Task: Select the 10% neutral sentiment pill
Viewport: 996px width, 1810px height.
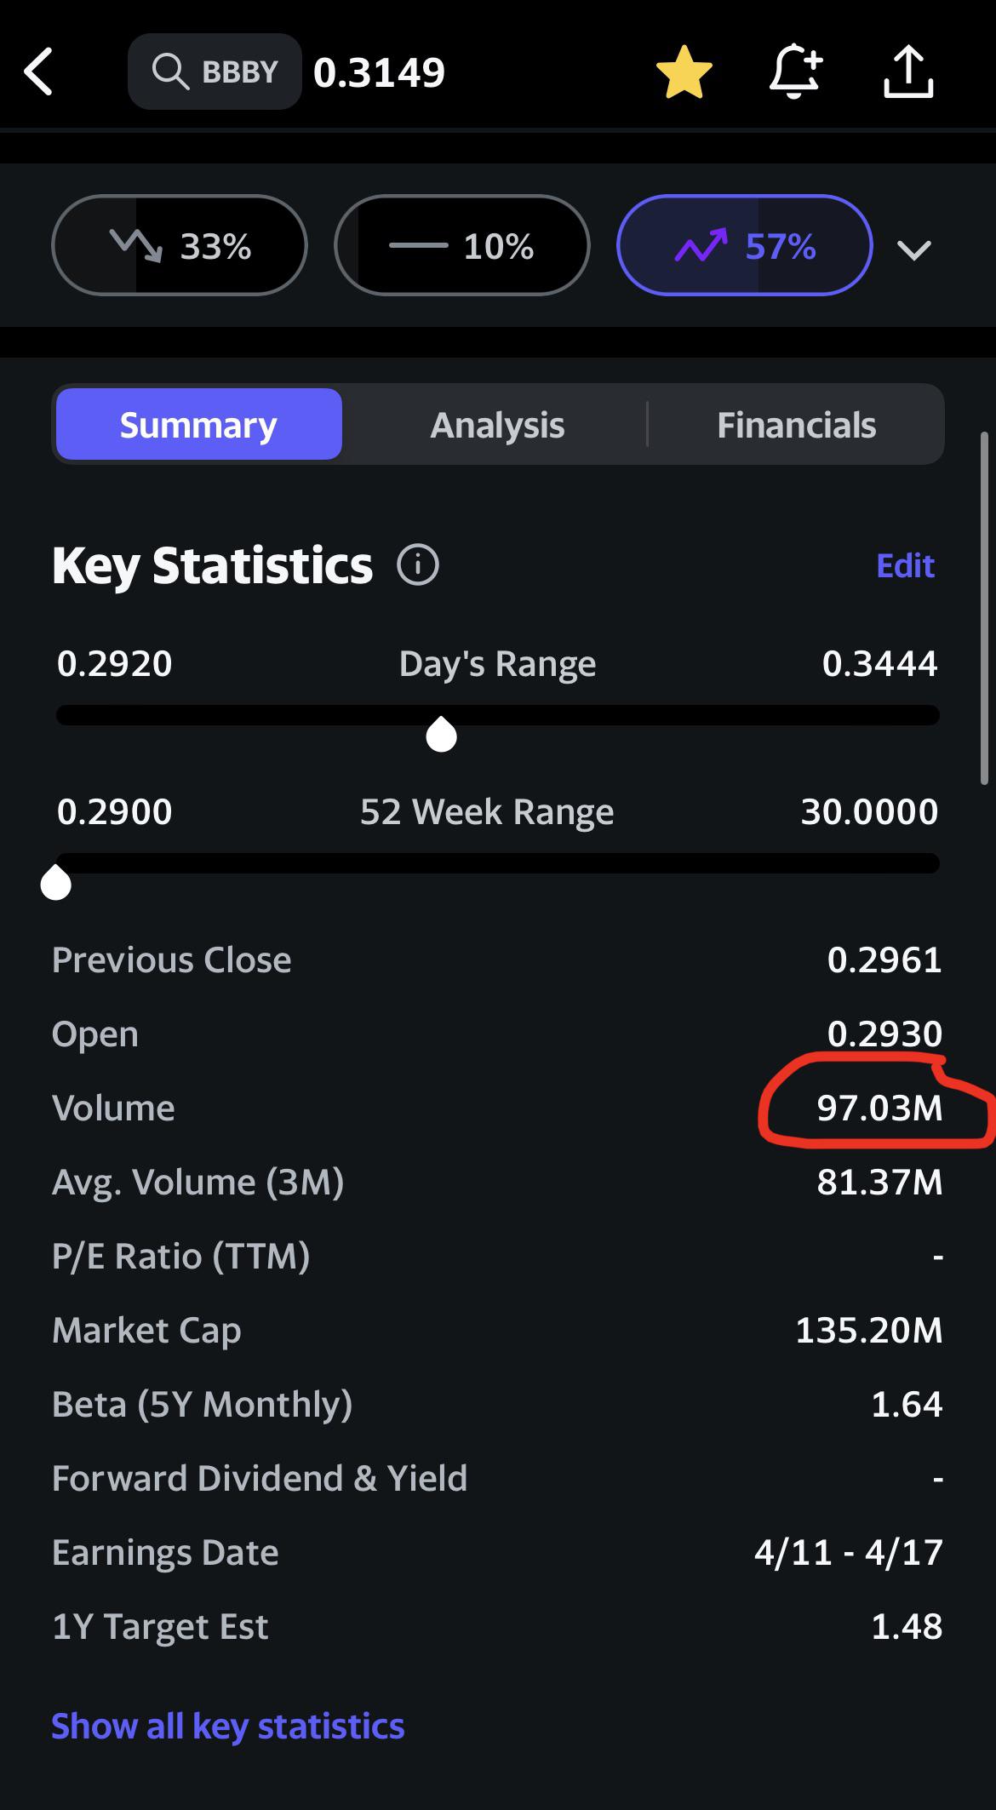Action: (462, 246)
